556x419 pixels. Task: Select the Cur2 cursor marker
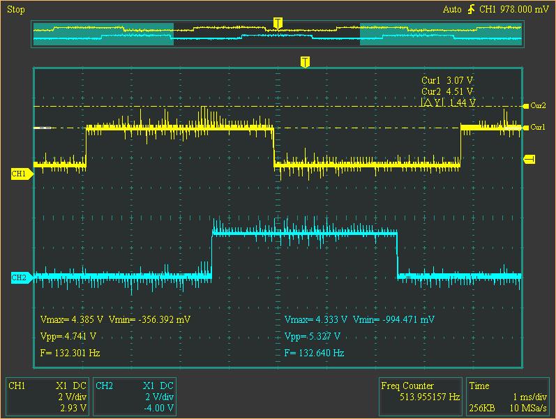pos(536,106)
